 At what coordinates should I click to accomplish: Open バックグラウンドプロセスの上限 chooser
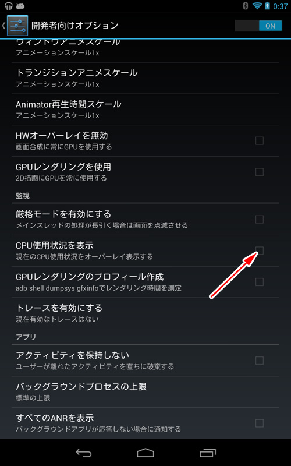point(145,391)
